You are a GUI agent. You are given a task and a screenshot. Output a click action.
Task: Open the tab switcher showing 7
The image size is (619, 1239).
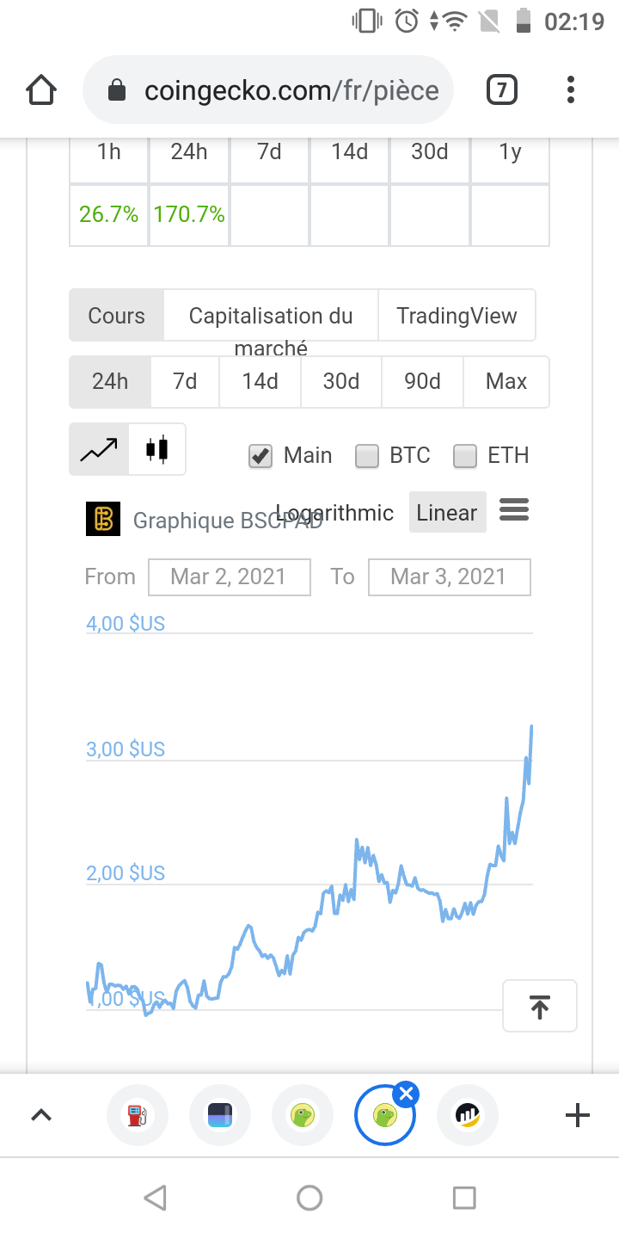coord(502,90)
